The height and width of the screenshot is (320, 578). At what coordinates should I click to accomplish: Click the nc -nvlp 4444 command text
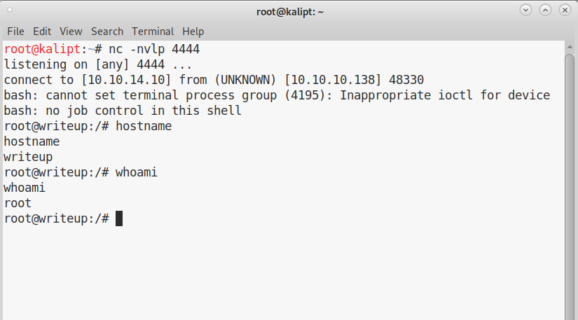[x=154, y=49]
